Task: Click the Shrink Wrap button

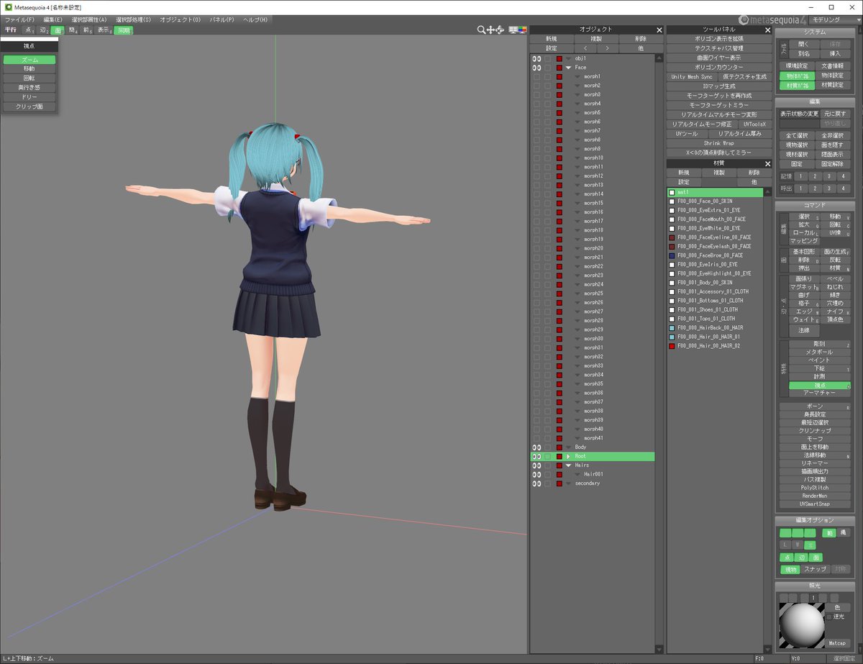Action: pyautogui.click(x=719, y=143)
